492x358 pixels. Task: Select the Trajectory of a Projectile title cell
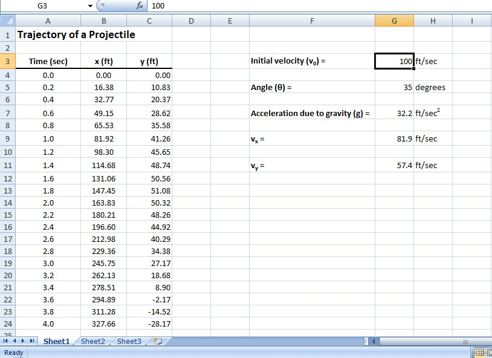coord(48,34)
